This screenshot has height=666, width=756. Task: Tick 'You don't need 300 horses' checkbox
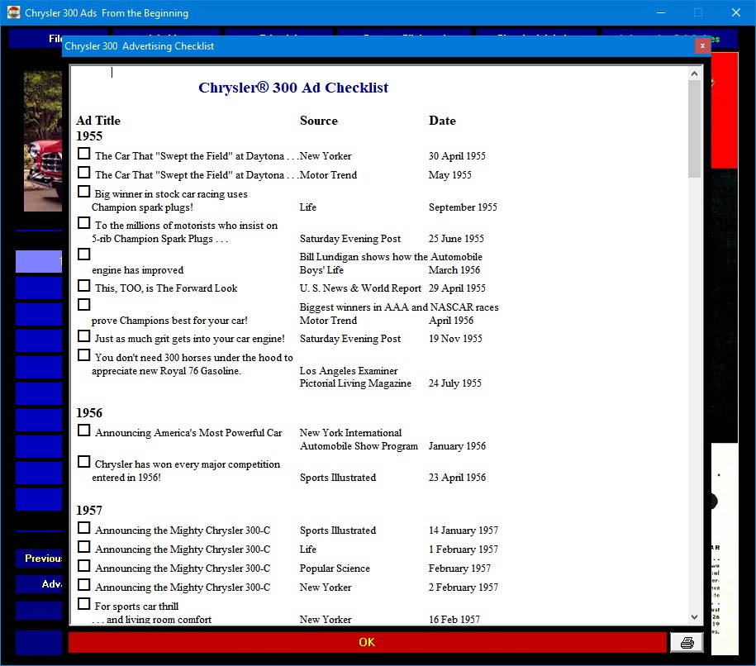pyautogui.click(x=84, y=355)
